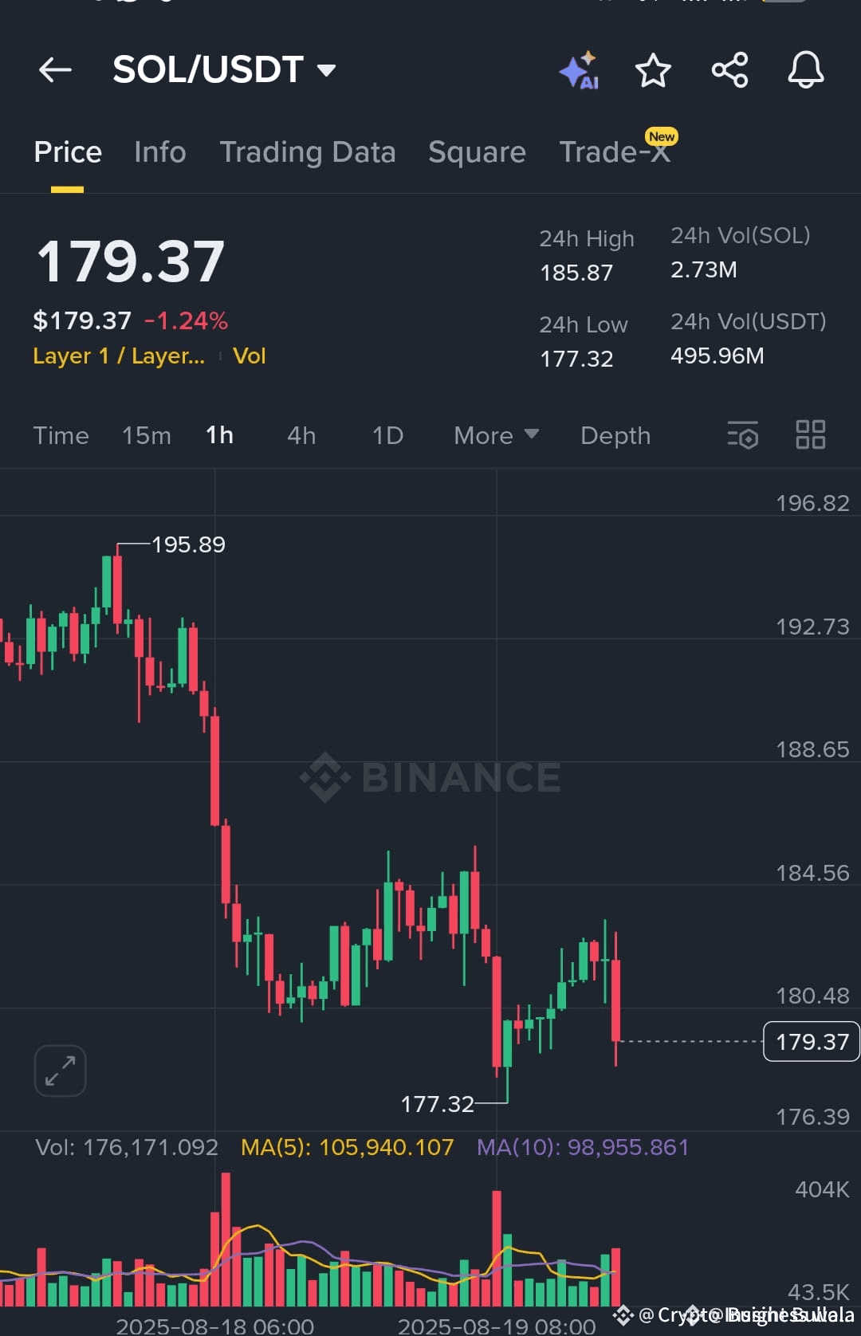Open the Layer 1 / Layer category link
This screenshot has height=1336, width=861.
[x=119, y=356]
